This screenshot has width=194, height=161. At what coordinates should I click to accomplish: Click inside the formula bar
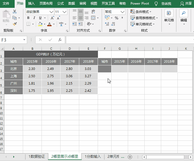[130, 40]
